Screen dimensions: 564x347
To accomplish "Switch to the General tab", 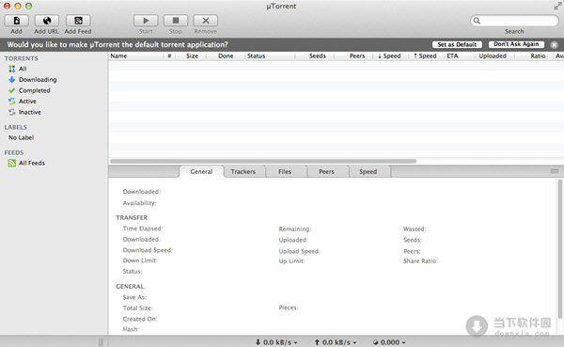I will pos(201,172).
